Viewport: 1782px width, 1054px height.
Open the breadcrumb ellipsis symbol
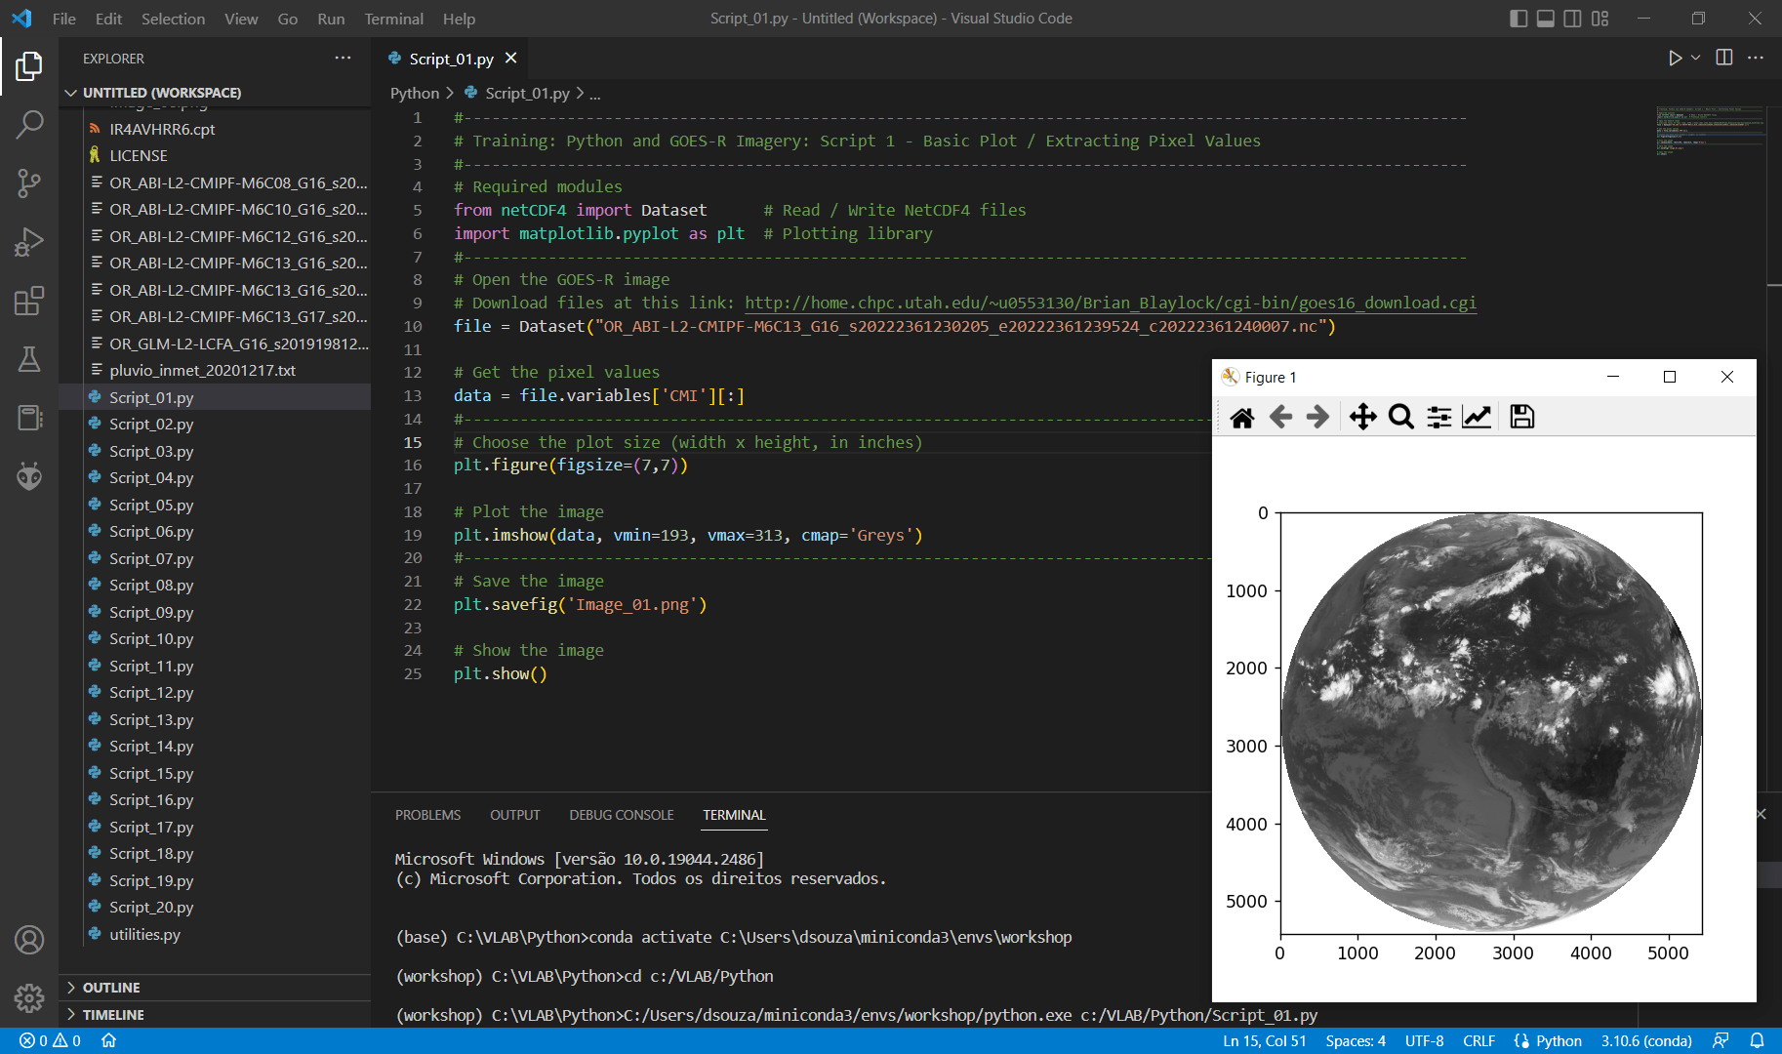(595, 94)
